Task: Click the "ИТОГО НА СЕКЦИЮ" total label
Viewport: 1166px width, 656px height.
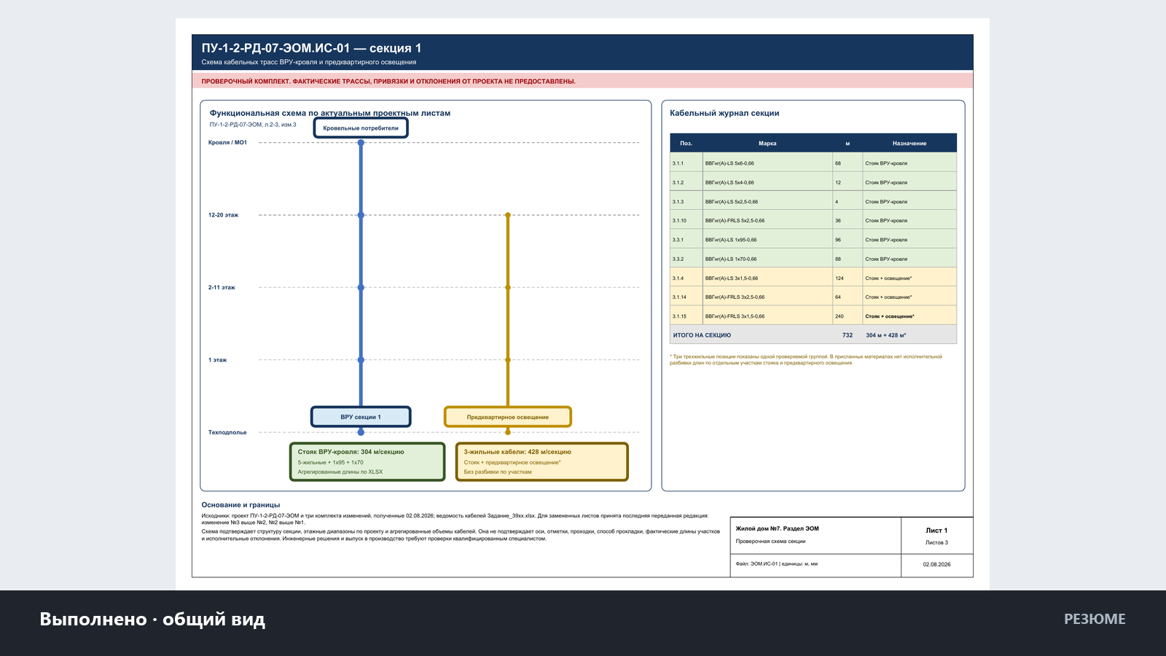Action: 702,335
